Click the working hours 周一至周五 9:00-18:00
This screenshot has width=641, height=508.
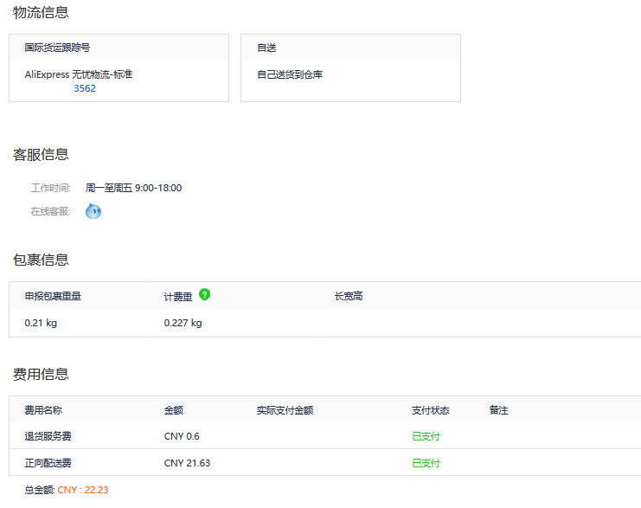pos(133,188)
